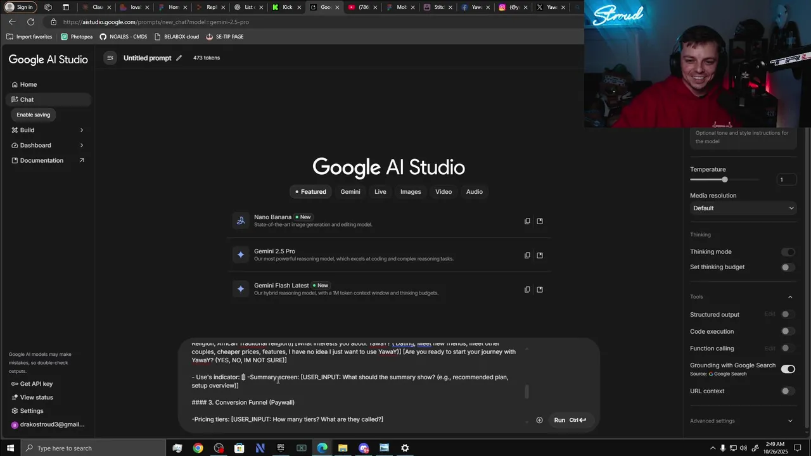Click the Nano Banana model logo icon

(241, 220)
